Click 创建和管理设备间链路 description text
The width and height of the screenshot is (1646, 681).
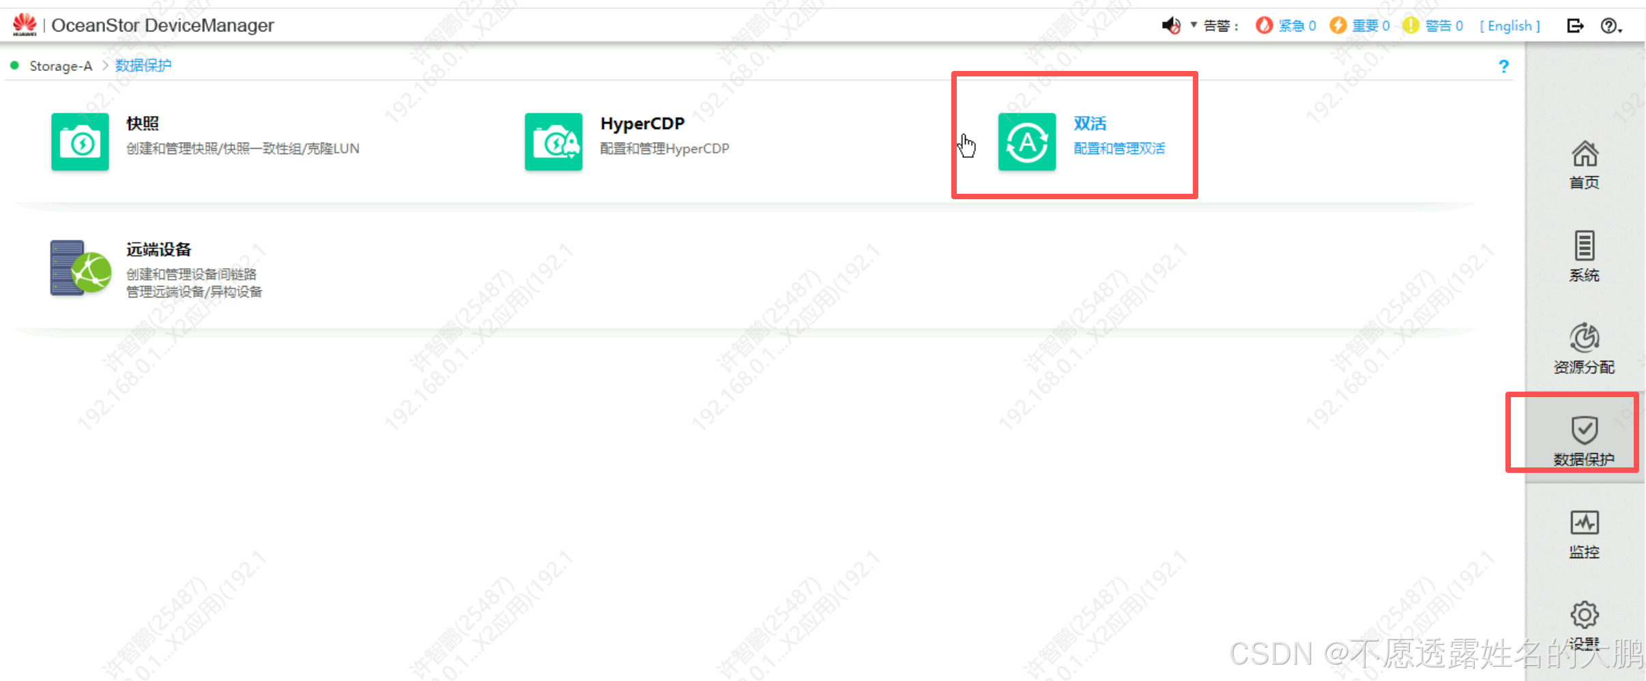192,274
